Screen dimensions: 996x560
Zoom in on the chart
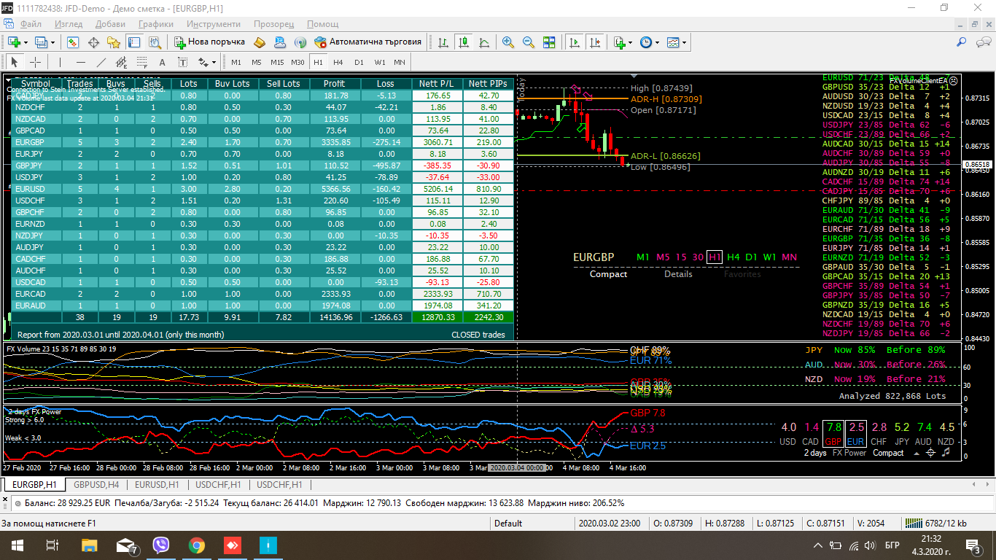[x=508, y=42]
